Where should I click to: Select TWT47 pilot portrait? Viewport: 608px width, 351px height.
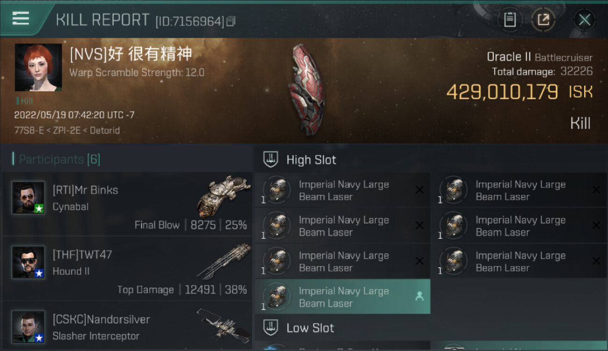[x=29, y=262]
